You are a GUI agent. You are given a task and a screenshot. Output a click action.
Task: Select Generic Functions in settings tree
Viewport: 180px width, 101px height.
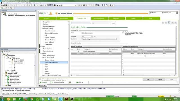pos(50,38)
